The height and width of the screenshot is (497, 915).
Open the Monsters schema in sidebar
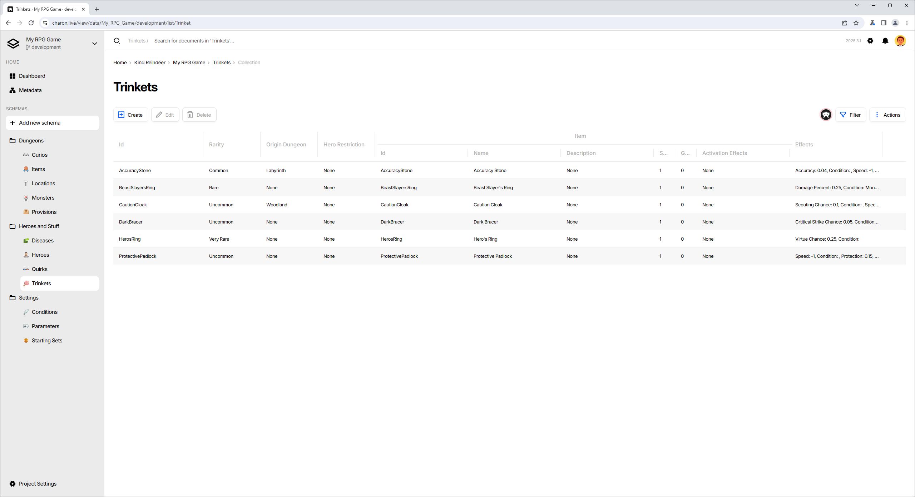(x=43, y=198)
